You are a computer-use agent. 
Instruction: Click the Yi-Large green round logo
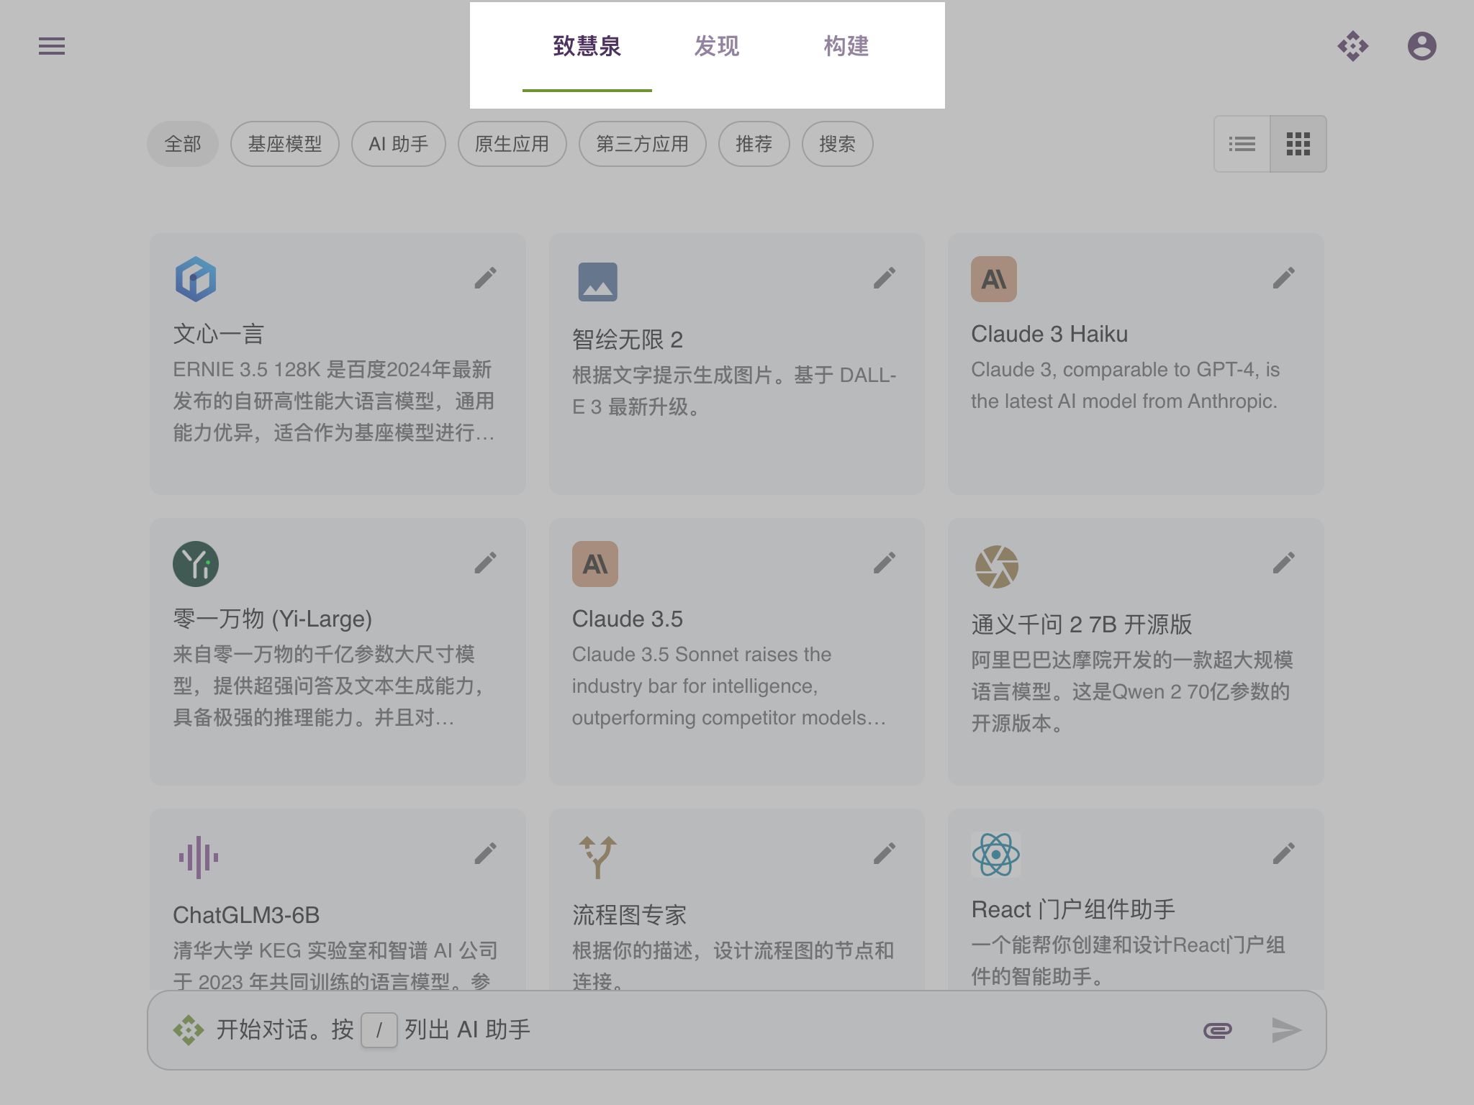pos(196,564)
